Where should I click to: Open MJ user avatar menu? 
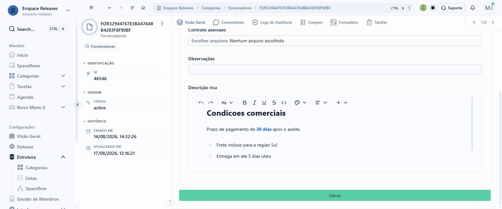pyautogui.click(x=489, y=8)
